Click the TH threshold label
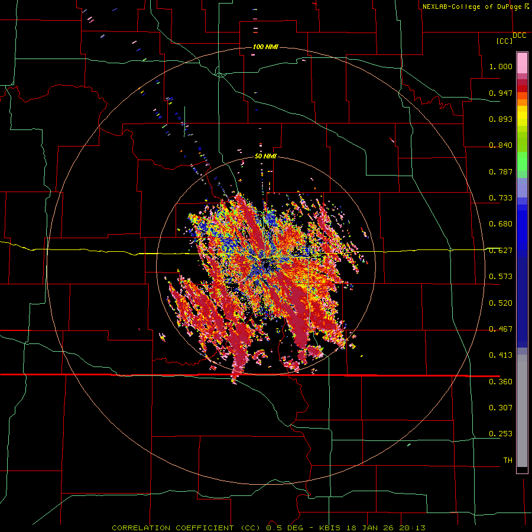 point(508,460)
